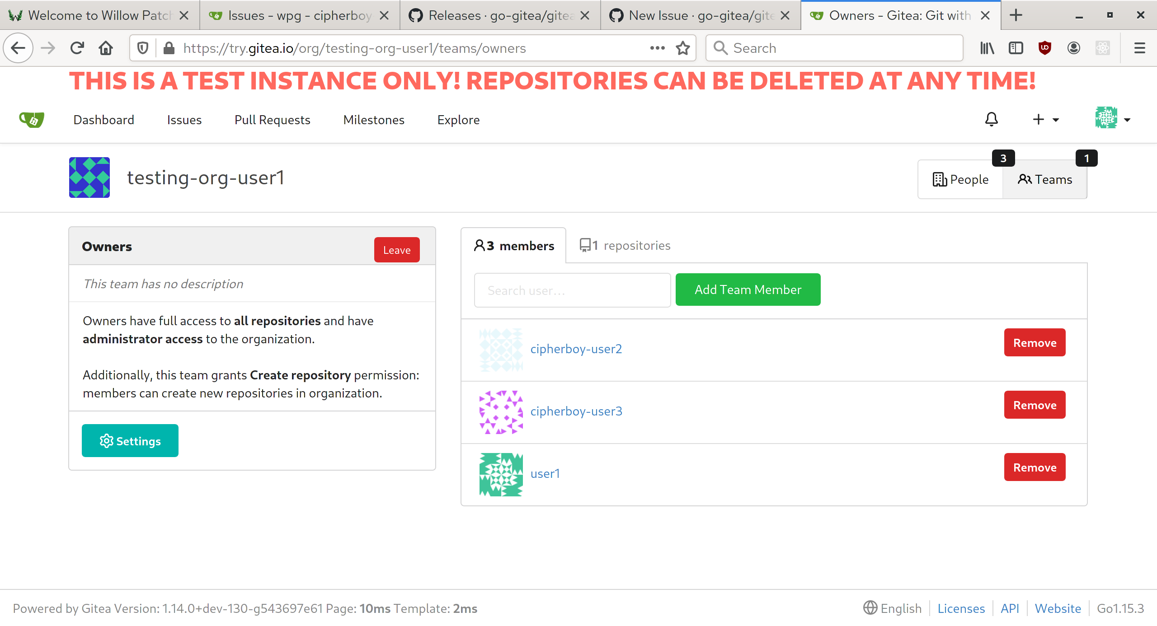
Task: Open Firefox hamburger application menu
Action: click(x=1139, y=48)
